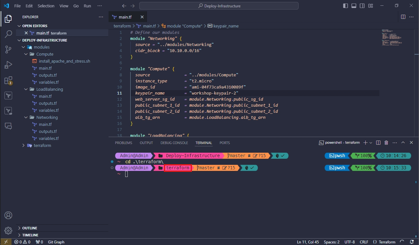The image size is (419, 245).
Task: Open Customize Layout icon in title bar
Action: pyautogui.click(x=370, y=6)
